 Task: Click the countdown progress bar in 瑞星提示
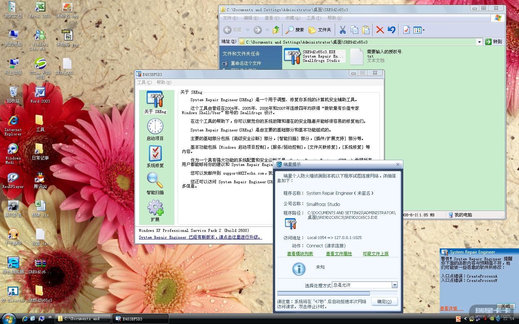click(337, 293)
